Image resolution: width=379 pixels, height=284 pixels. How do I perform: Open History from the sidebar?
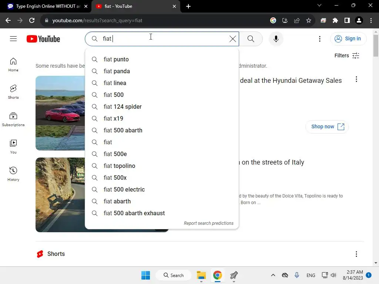pos(13,174)
